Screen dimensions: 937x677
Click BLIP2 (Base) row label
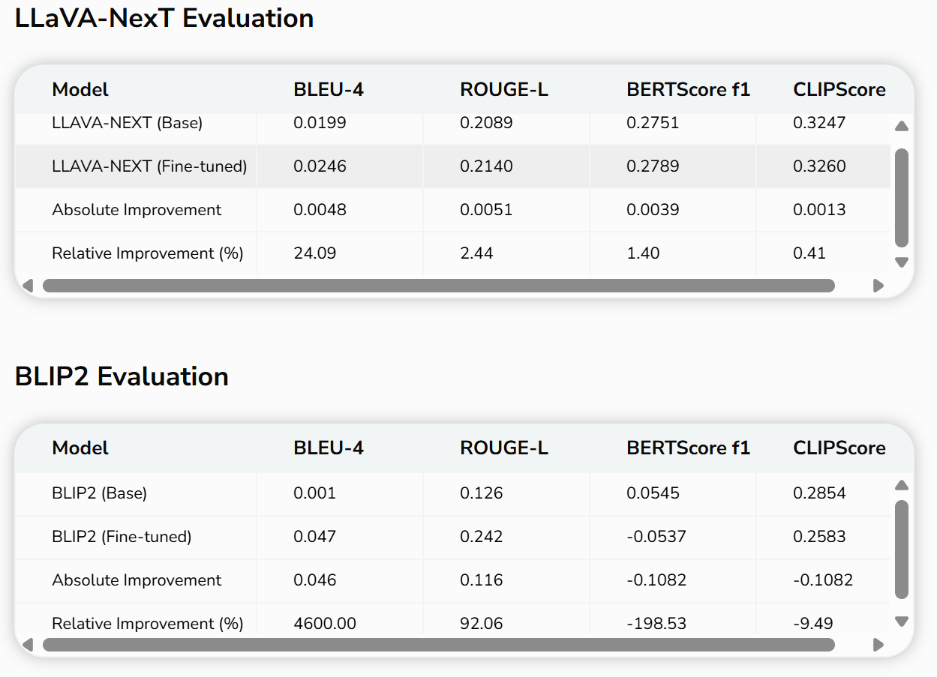coord(99,493)
